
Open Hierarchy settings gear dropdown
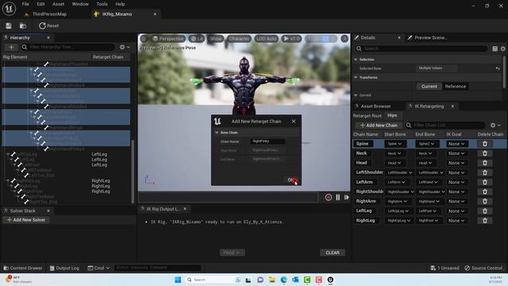(125, 47)
